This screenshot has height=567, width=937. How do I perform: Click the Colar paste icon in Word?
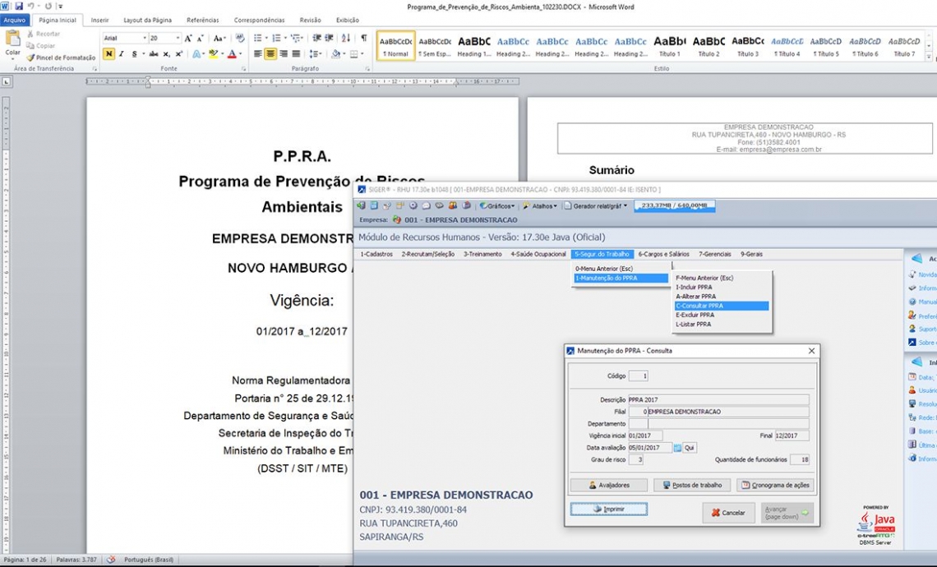12,39
